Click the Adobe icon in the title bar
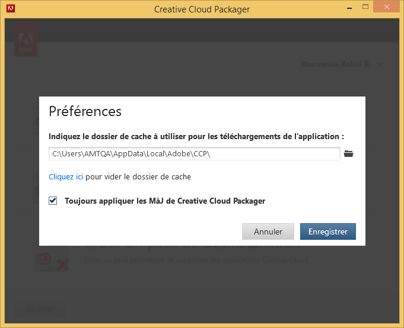Viewport: 404px width, 328px height. 9,9
